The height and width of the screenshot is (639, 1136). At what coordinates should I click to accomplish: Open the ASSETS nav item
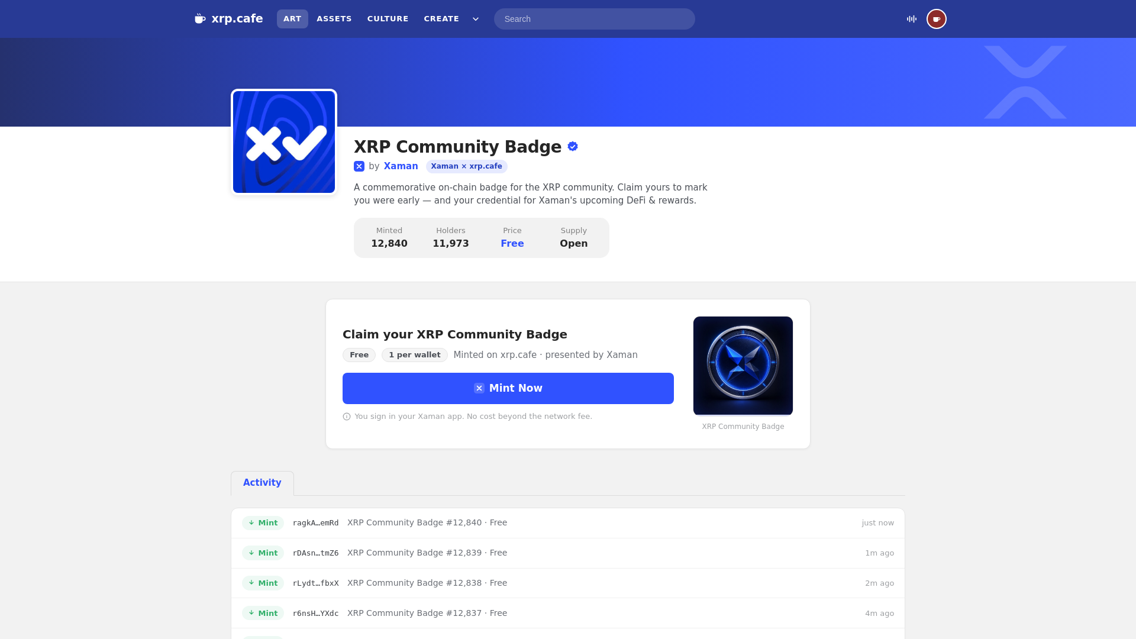[334, 19]
